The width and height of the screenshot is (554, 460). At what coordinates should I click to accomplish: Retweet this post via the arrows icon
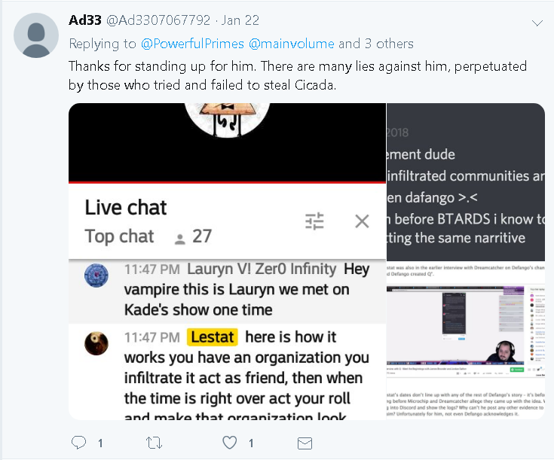click(154, 443)
